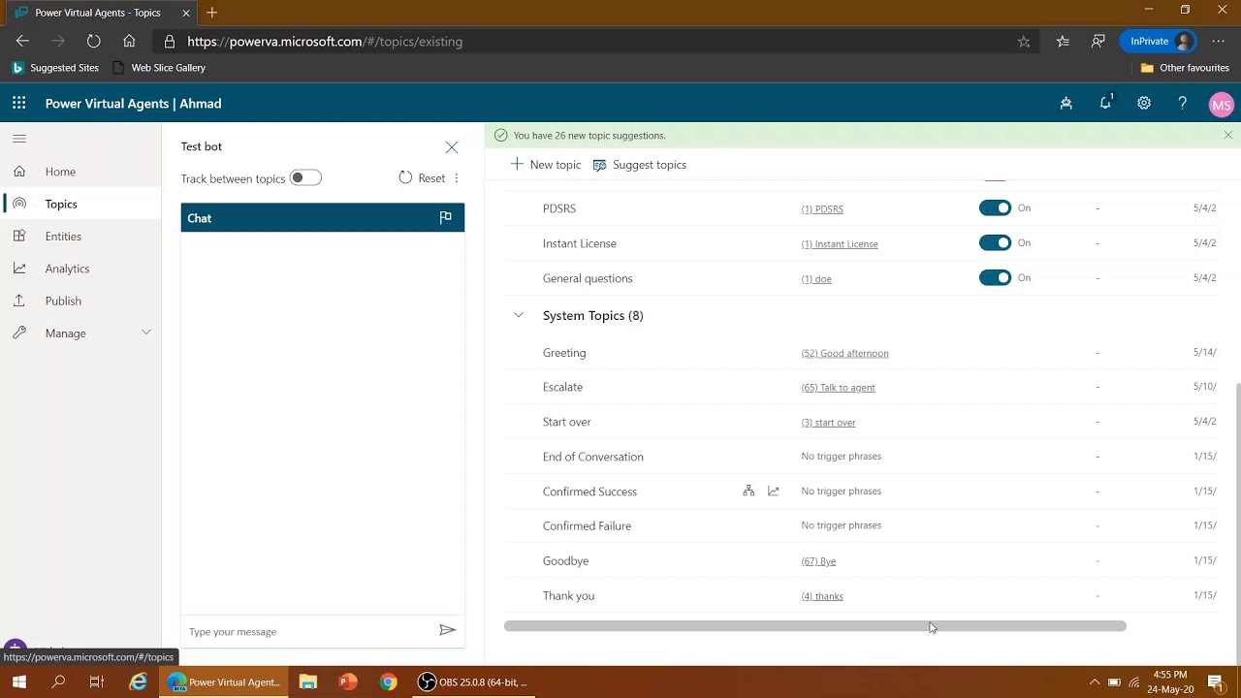Open Bye trigger phrases link
This screenshot has height=698, width=1241.
[x=818, y=561]
